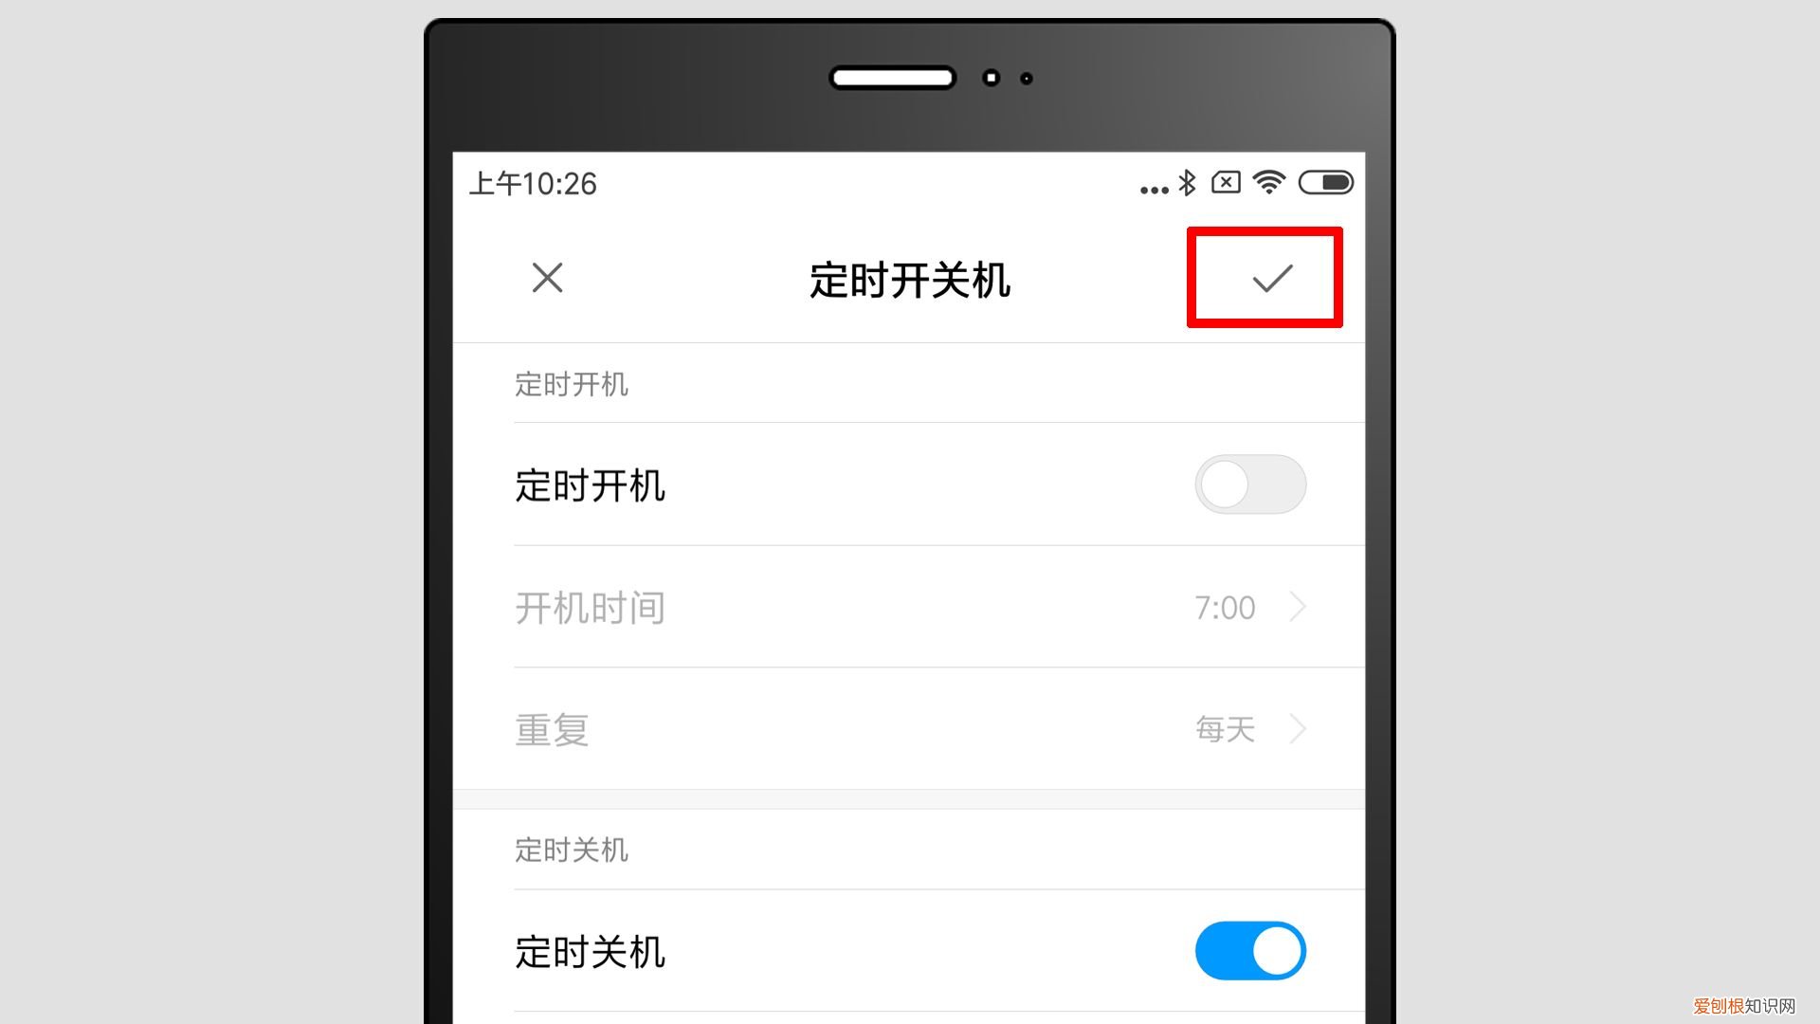Open the 开机时间 7:00 picker
Image resolution: width=1820 pixels, height=1024 pixels.
(909, 609)
